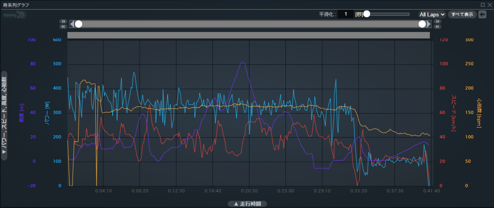
Task: Click the 平滑化 seconds input field
Action: (x=346, y=14)
